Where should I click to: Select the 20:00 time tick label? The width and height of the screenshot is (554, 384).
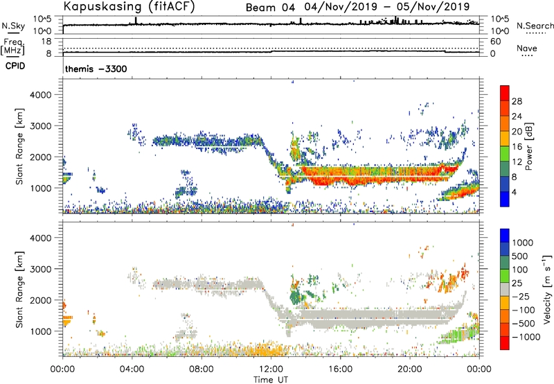[x=409, y=369]
